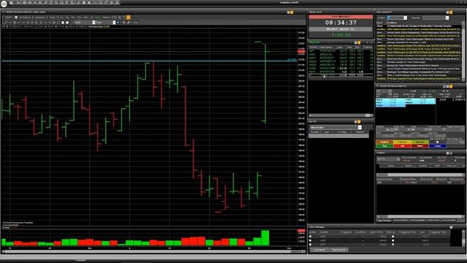This screenshot has height=263, width=467.
Task: Switch to third Positions tab after Closed Positions
Action: click(x=417, y=220)
